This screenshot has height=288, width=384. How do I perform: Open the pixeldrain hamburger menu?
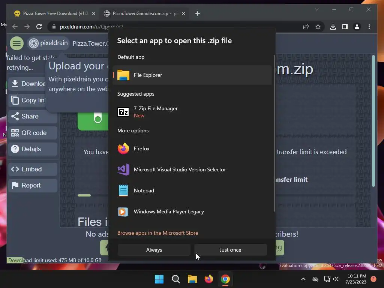pos(16,43)
